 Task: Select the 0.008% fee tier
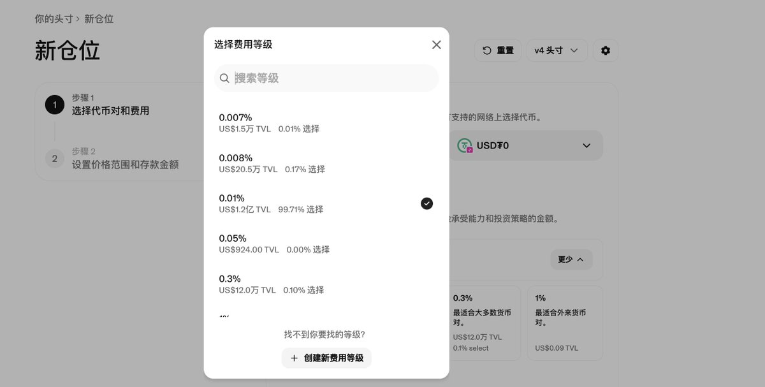pos(326,163)
